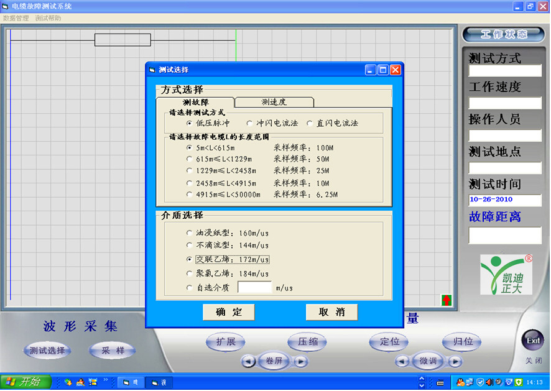Expand the quick launch toolbar chevron
Viewport: 551px width, 391px height.
[106, 379]
